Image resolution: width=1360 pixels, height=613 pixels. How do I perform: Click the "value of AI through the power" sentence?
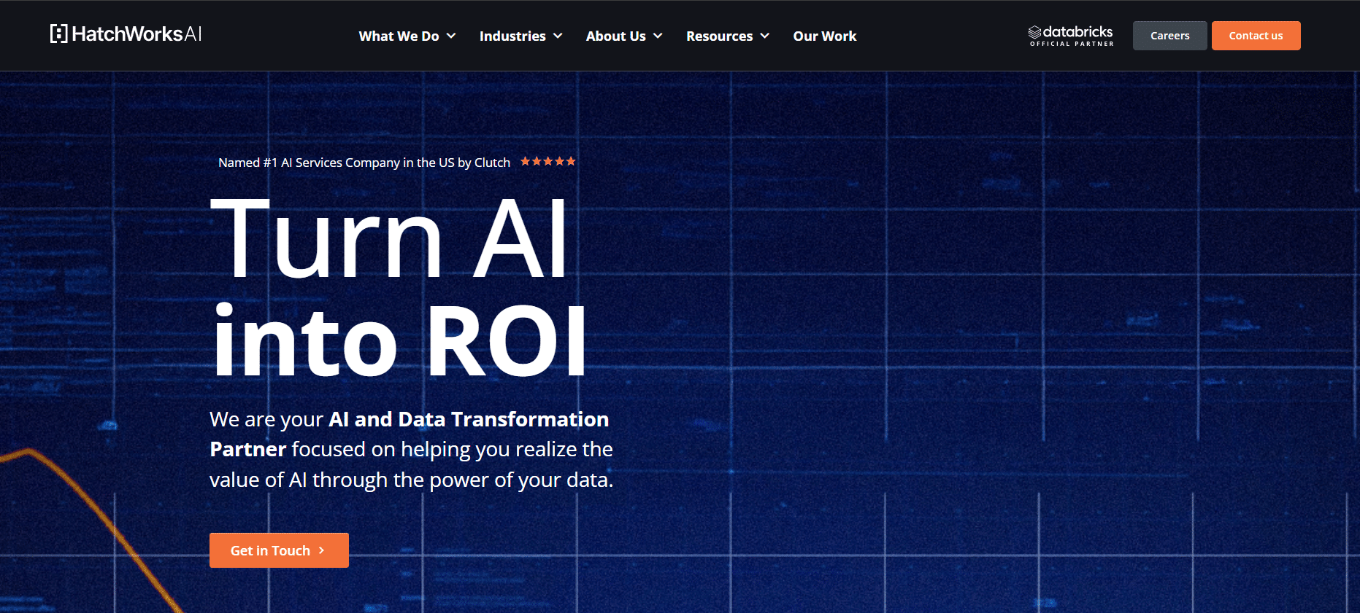(x=411, y=480)
